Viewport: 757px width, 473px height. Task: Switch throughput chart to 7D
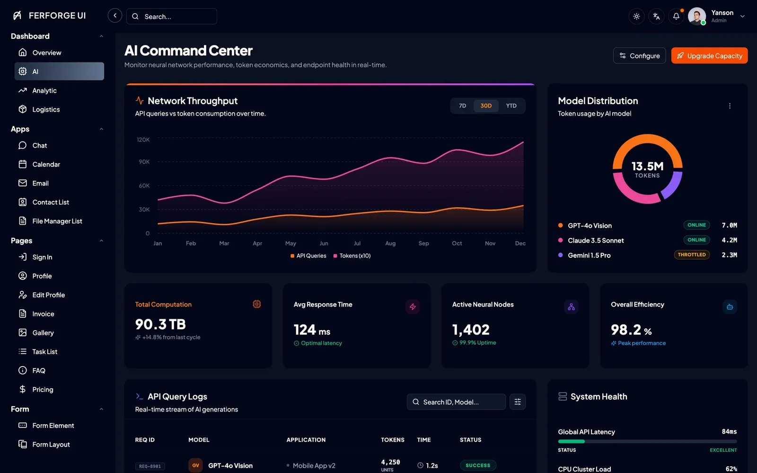click(462, 105)
